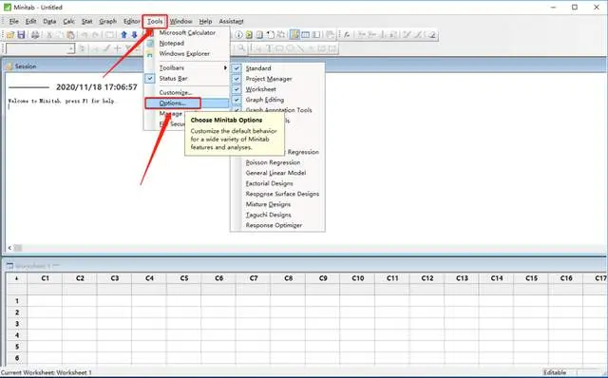Click the Save Project floppy disk icon
The image size is (608, 378).
click(x=21, y=35)
